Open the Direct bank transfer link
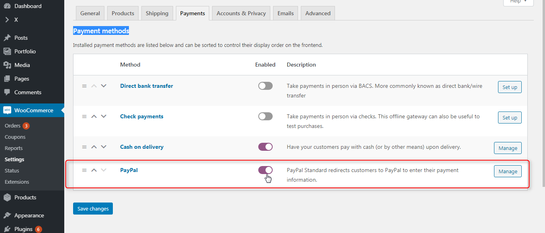This screenshot has width=545, height=233. coord(147,86)
